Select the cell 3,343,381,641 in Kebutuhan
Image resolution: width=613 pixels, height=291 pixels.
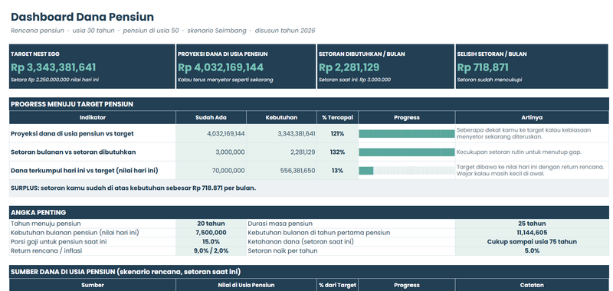pyautogui.click(x=281, y=133)
